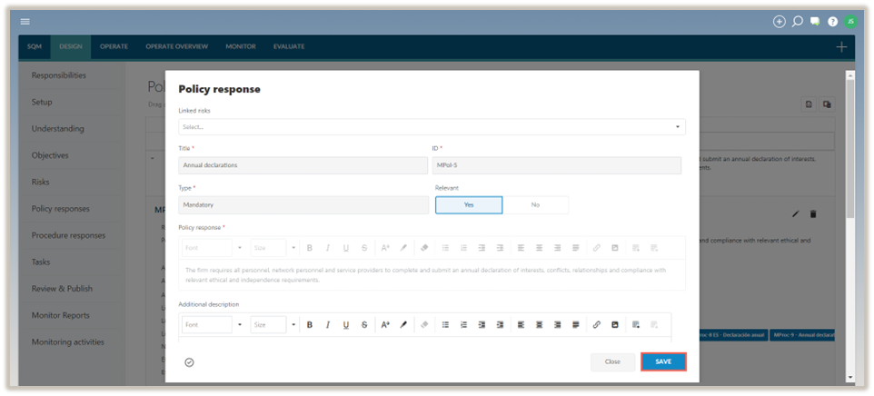Click underline in Additional description toolbar
Image resolution: width=874 pixels, height=396 pixels.
346,324
